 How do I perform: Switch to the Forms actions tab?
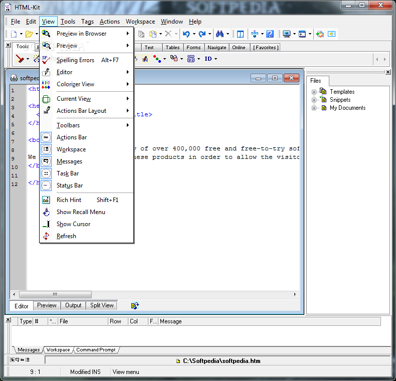tap(193, 48)
